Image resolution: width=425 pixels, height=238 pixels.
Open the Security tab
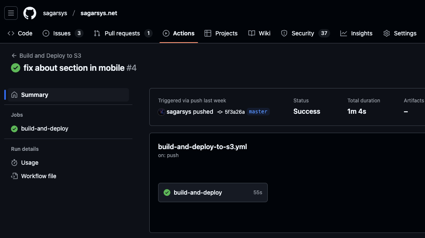pyautogui.click(x=303, y=33)
